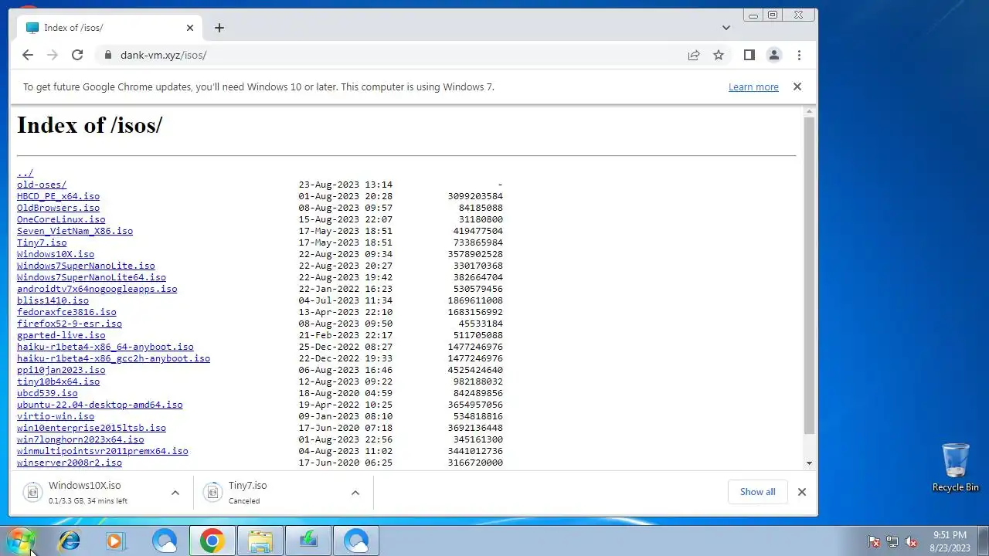The width and height of the screenshot is (989, 556).
Task: Click the forward navigation arrow
Action: tap(53, 55)
